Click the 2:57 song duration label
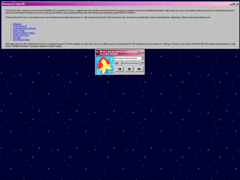This screenshot has height=180, width=240. pyautogui.click(x=142, y=64)
